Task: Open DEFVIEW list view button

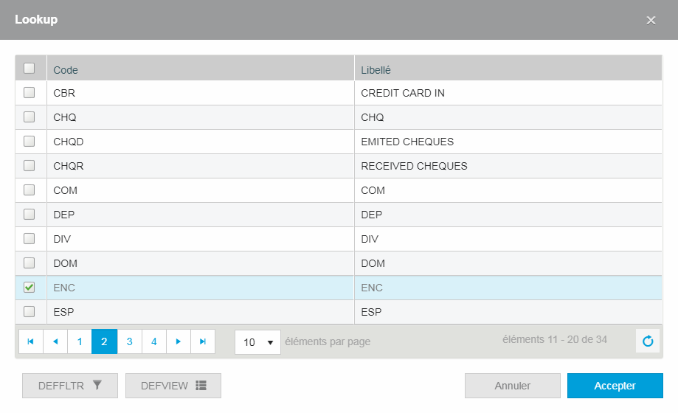Action: coord(173,386)
